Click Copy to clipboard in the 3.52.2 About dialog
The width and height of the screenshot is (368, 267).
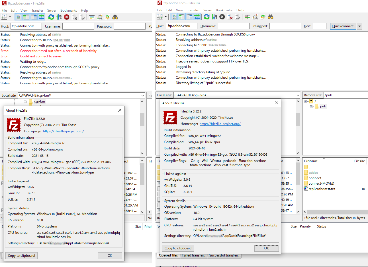point(178,248)
